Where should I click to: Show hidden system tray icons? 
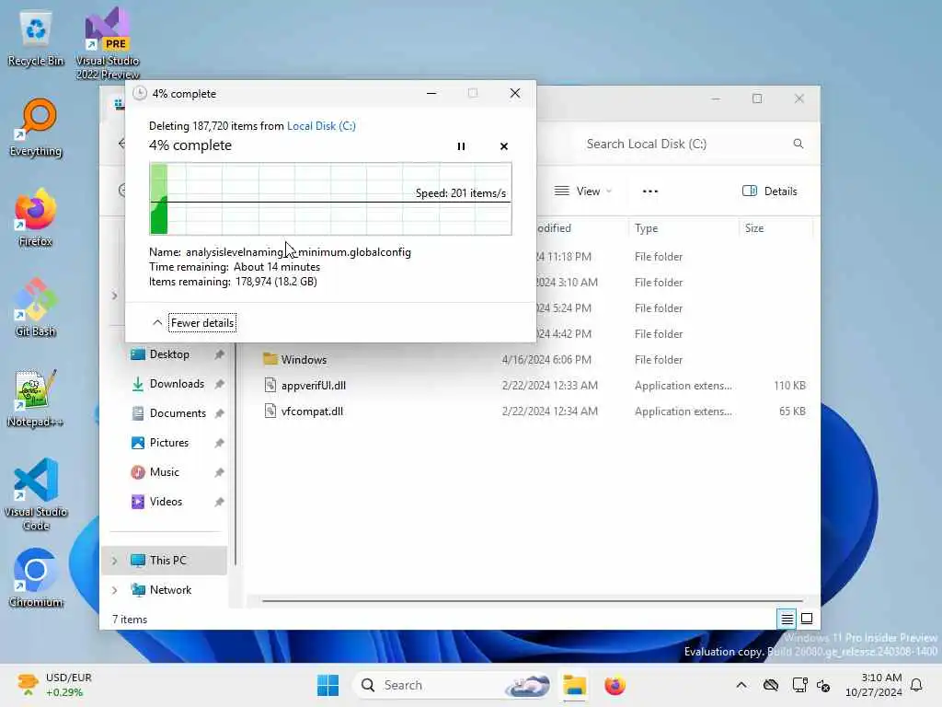tap(741, 685)
